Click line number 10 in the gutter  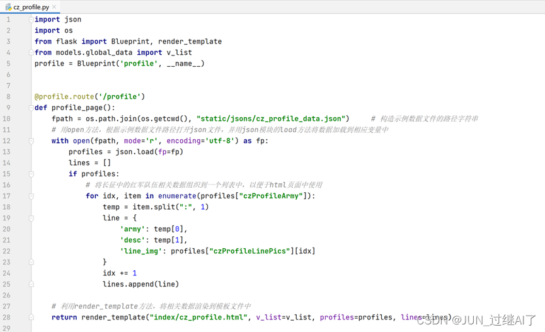(6, 119)
